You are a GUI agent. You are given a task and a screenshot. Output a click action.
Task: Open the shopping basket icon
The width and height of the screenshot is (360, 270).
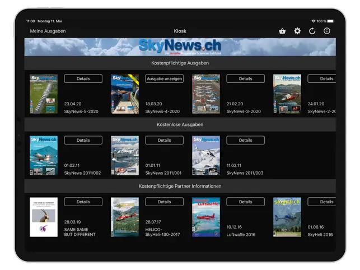pyautogui.click(x=282, y=31)
